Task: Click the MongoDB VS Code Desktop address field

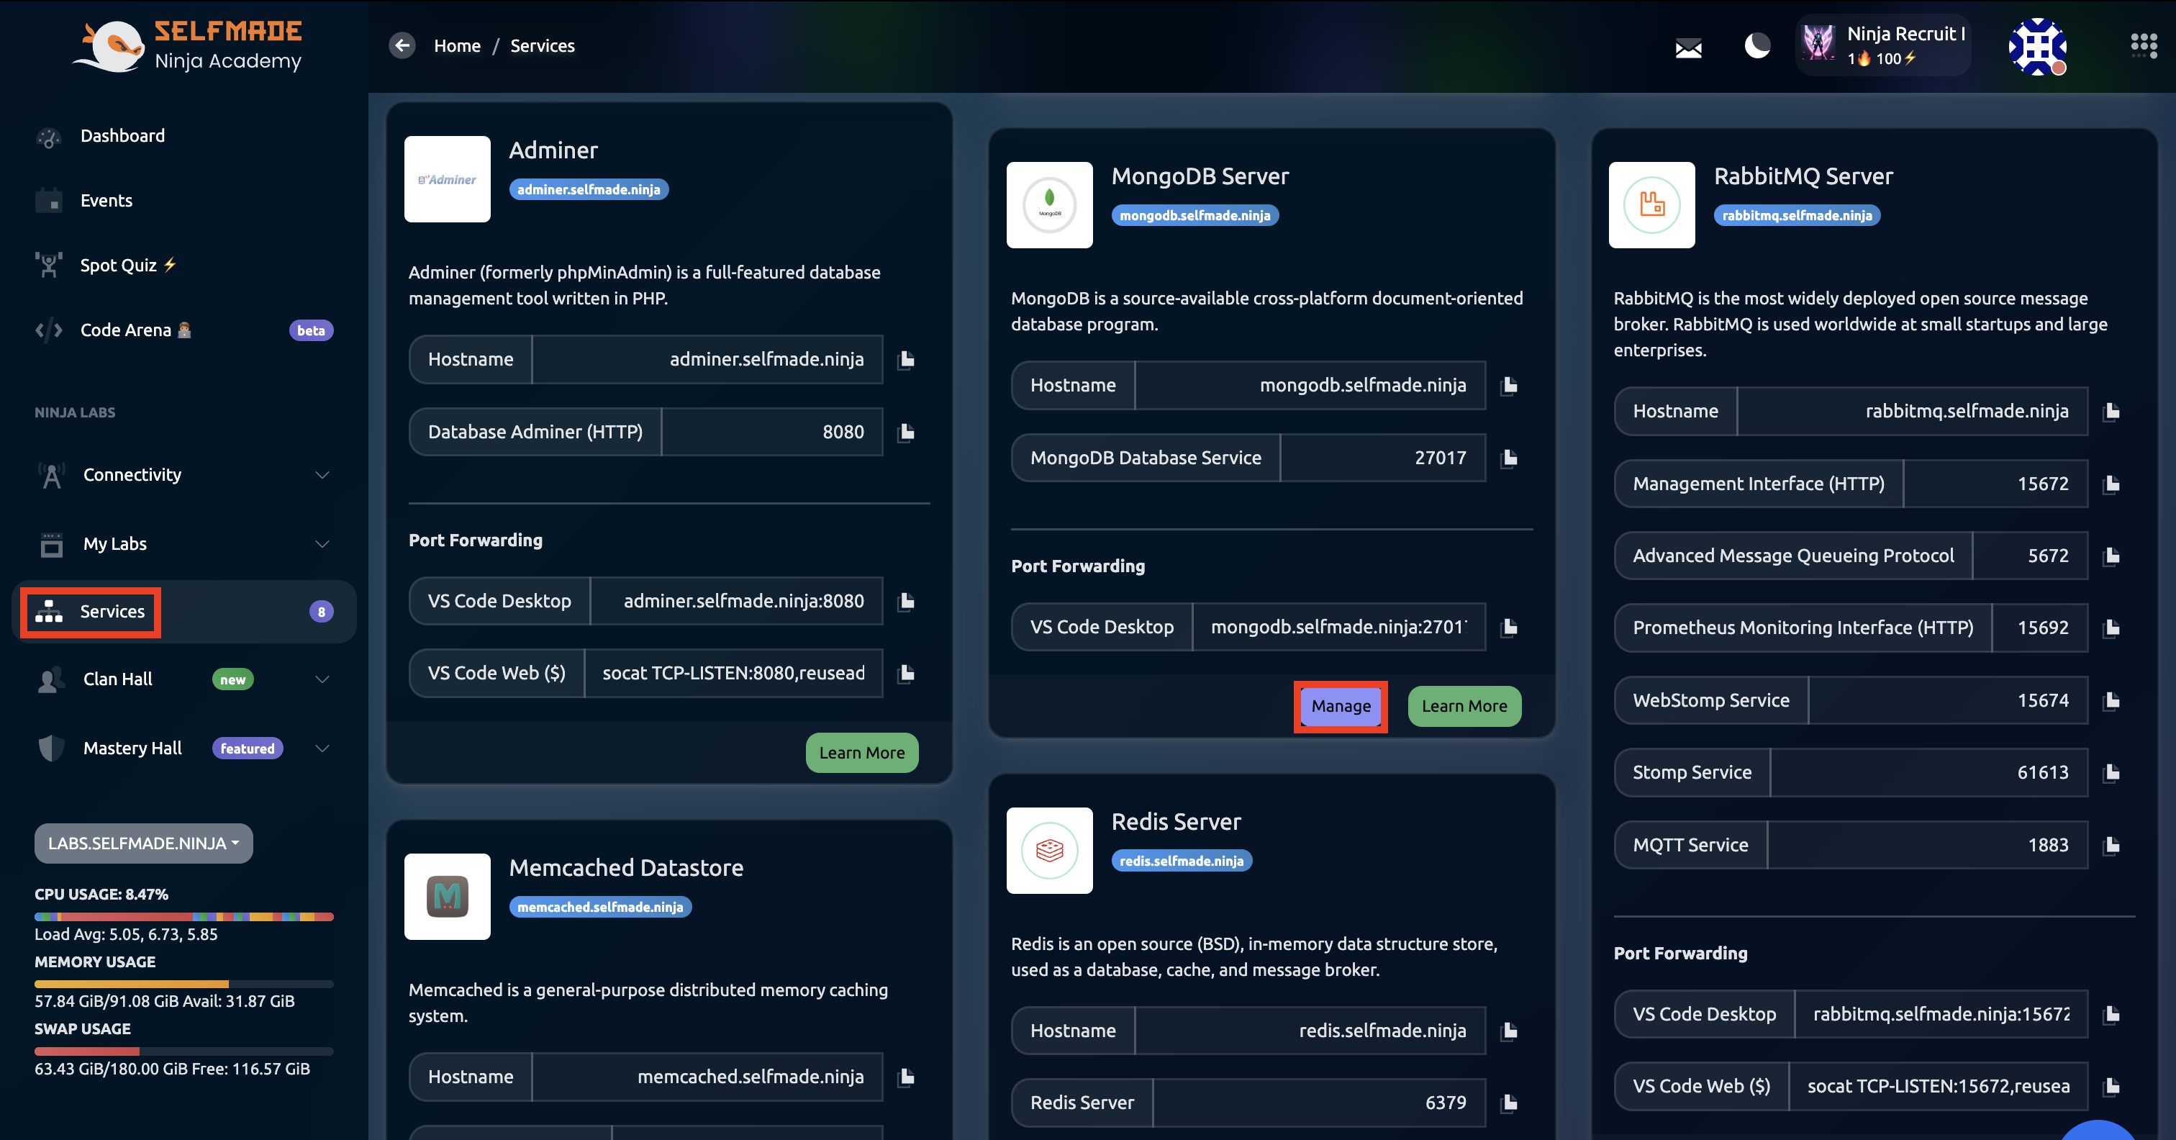Action: [x=1339, y=627]
